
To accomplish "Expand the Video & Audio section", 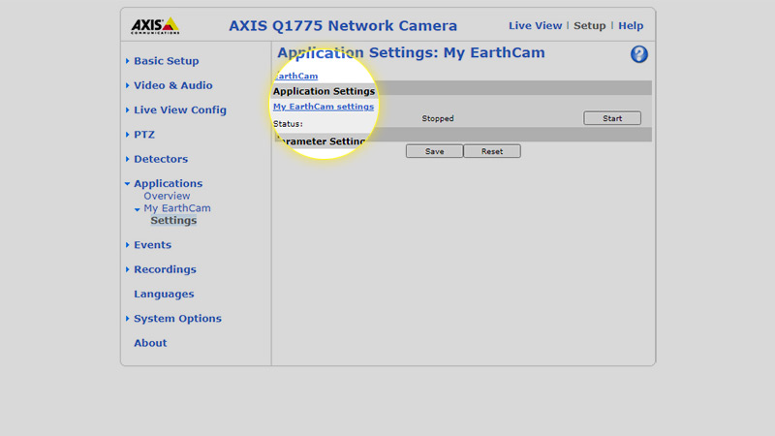I will click(x=173, y=85).
